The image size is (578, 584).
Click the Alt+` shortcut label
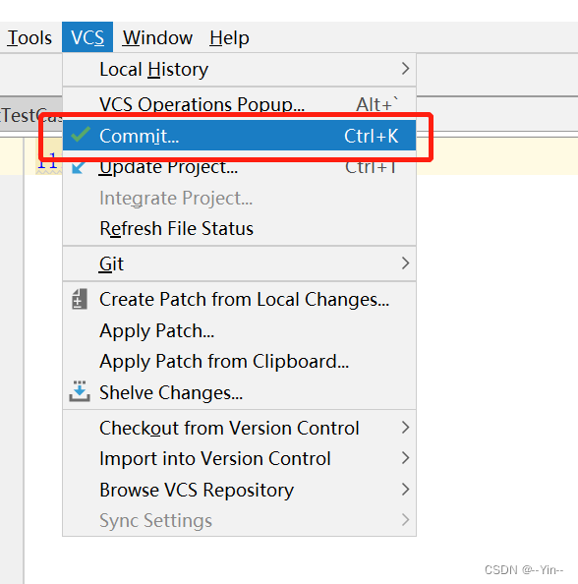tap(376, 104)
